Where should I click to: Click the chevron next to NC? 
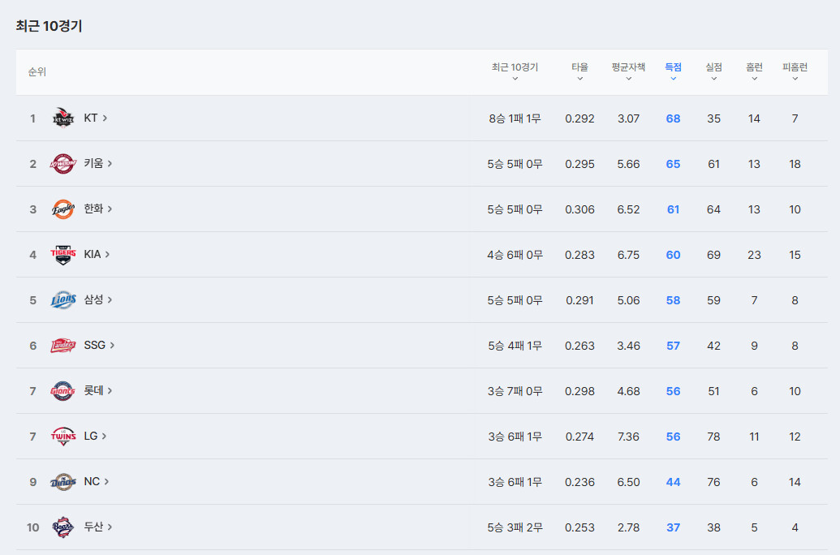pos(106,482)
